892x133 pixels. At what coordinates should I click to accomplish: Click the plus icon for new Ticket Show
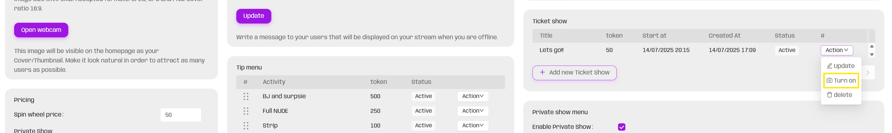point(542,73)
